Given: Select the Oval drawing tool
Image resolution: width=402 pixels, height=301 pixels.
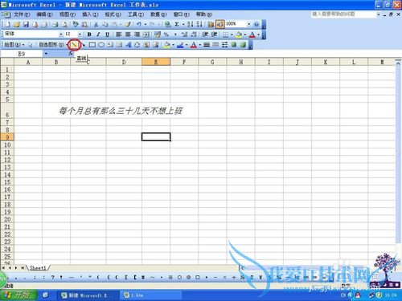Looking at the screenshot, I should (x=101, y=45).
